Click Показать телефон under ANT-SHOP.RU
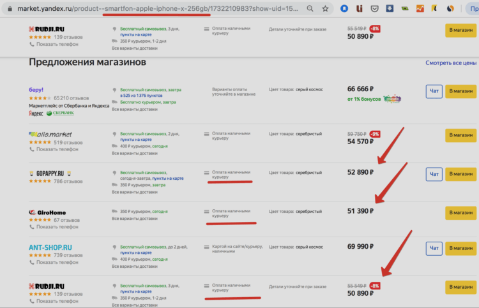The image size is (479, 308). point(57,262)
